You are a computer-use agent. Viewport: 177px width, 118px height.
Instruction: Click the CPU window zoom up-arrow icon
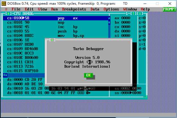pos(134,13)
